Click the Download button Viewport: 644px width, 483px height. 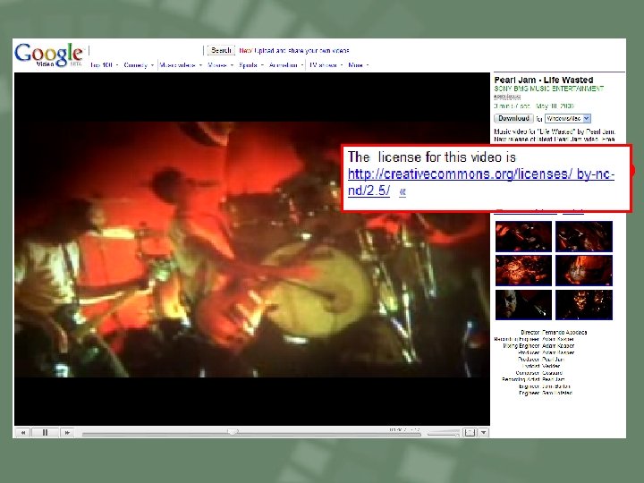click(513, 118)
